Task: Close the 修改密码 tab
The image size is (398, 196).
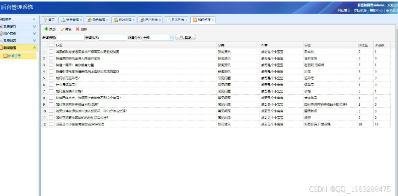Action: pos(133,20)
